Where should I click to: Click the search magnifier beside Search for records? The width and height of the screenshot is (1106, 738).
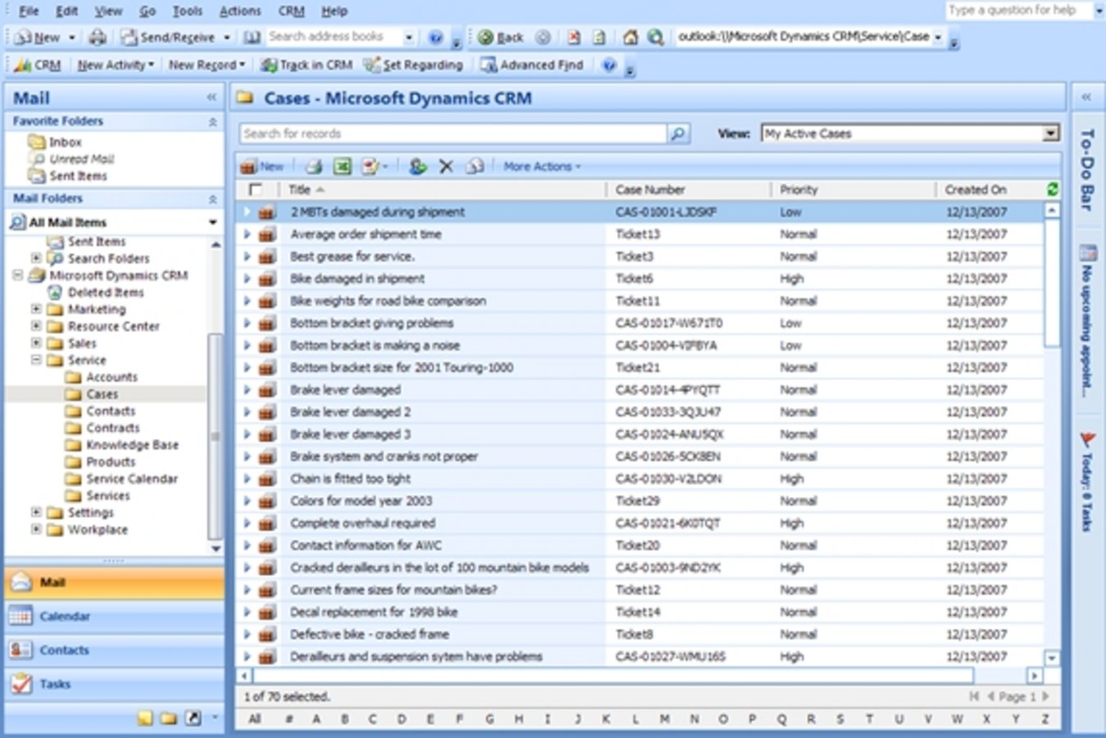(x=678, y=134)
